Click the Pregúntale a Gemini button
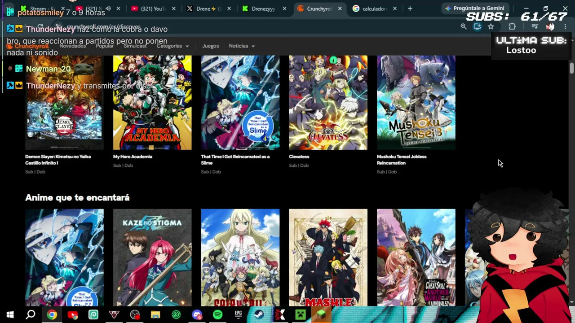Screen dimensions: 575x323 tap(474, 9)
